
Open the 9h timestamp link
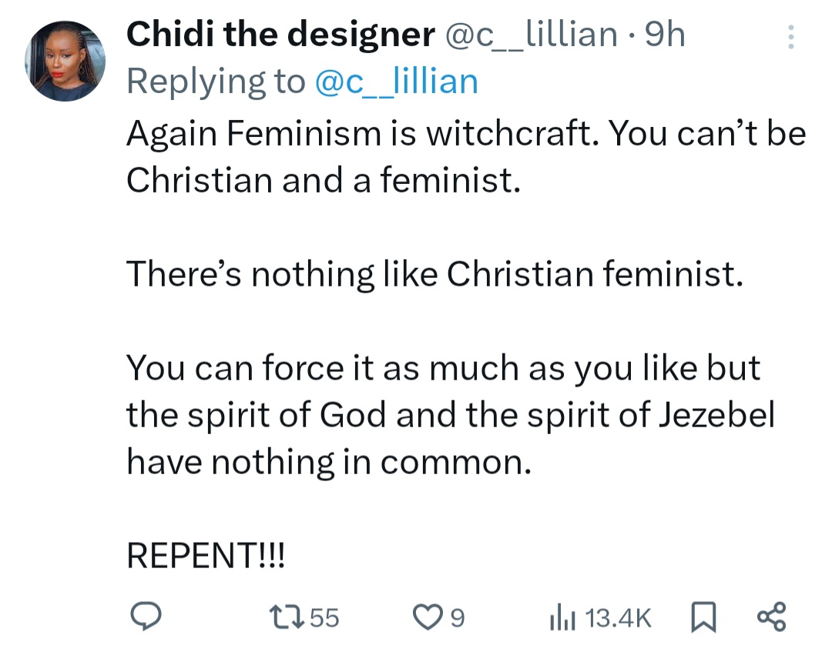click(664, 35)
